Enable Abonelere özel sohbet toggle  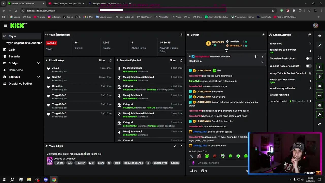pyautogui.click(x=308, y=58)
